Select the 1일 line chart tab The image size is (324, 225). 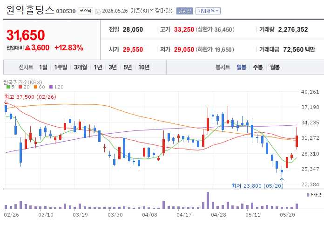pos(43,67)
